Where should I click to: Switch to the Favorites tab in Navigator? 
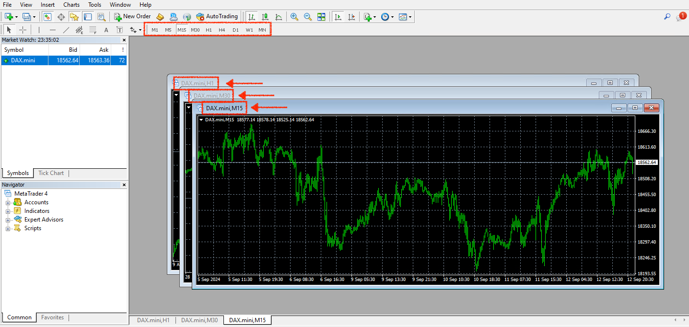[x=52, y=317]
